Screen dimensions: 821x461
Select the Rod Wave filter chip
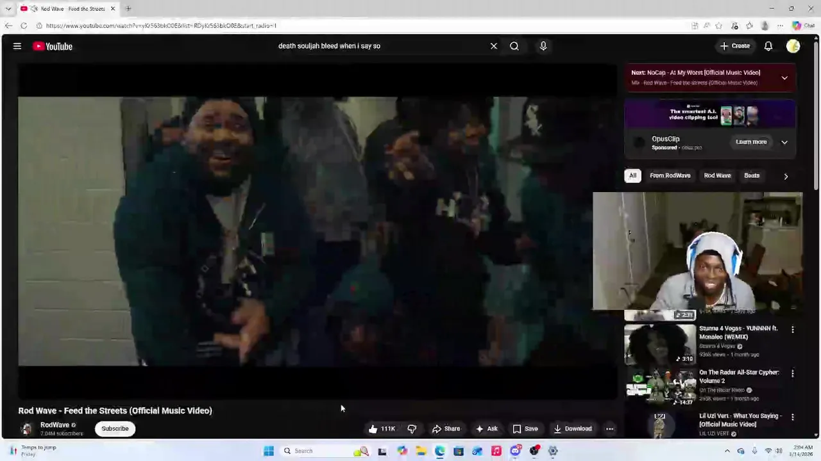pos(717,175)
